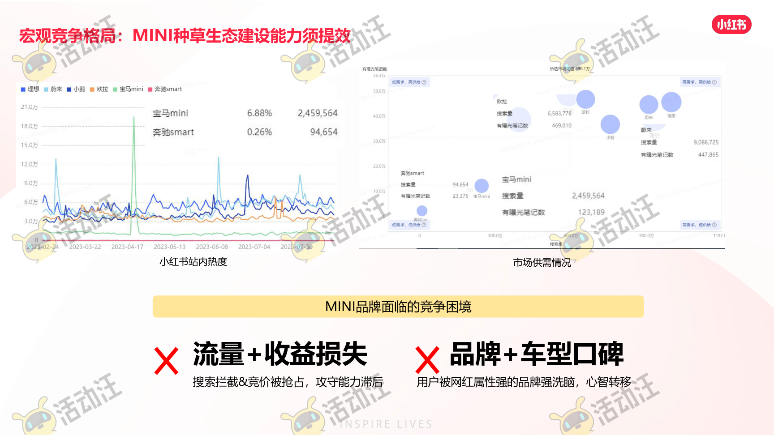
Task: Select the 理想 bubble in scatter chart
Action: [x=671, y=102]
